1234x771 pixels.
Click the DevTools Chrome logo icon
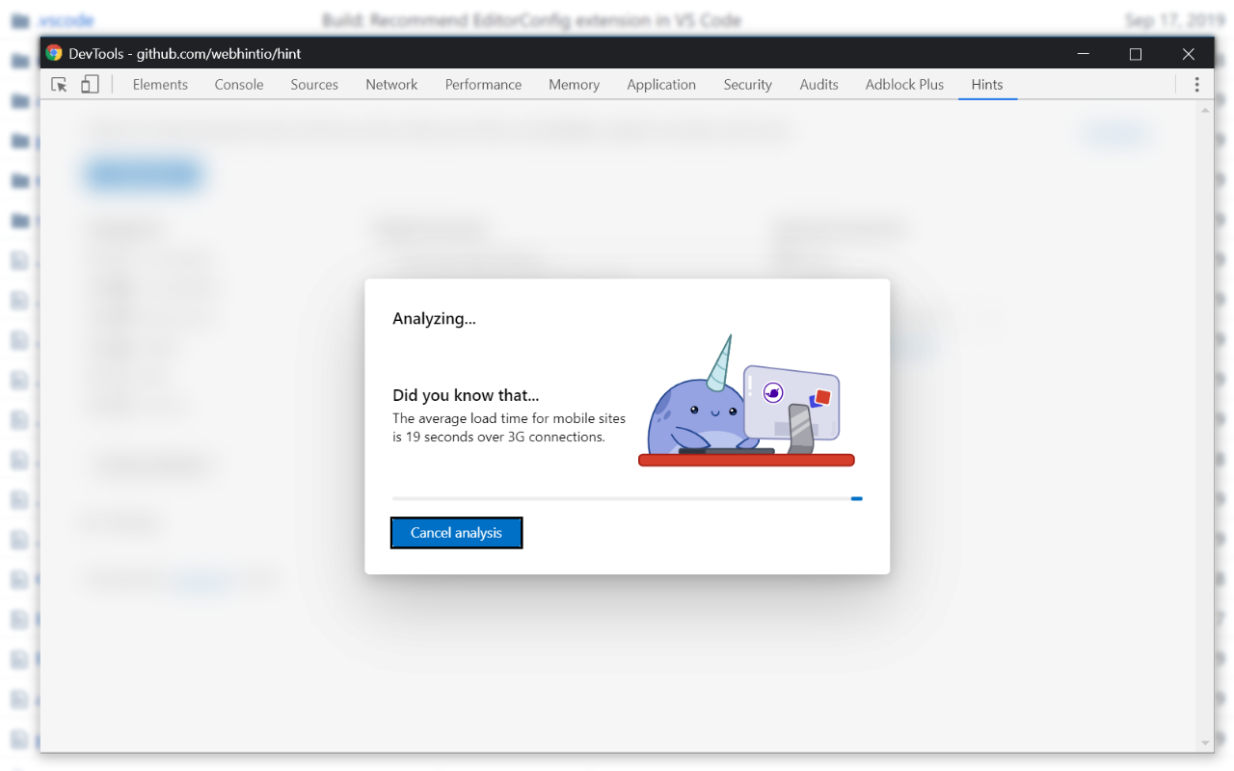click(x=56, y=53)
